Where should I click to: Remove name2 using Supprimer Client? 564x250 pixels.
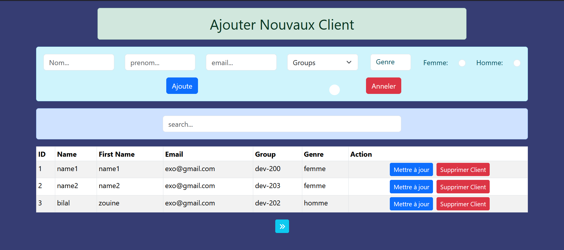[x=463, y=187]
